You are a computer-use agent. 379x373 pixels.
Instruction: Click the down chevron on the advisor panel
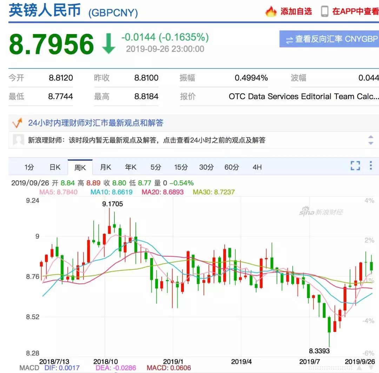coord(371,143)
